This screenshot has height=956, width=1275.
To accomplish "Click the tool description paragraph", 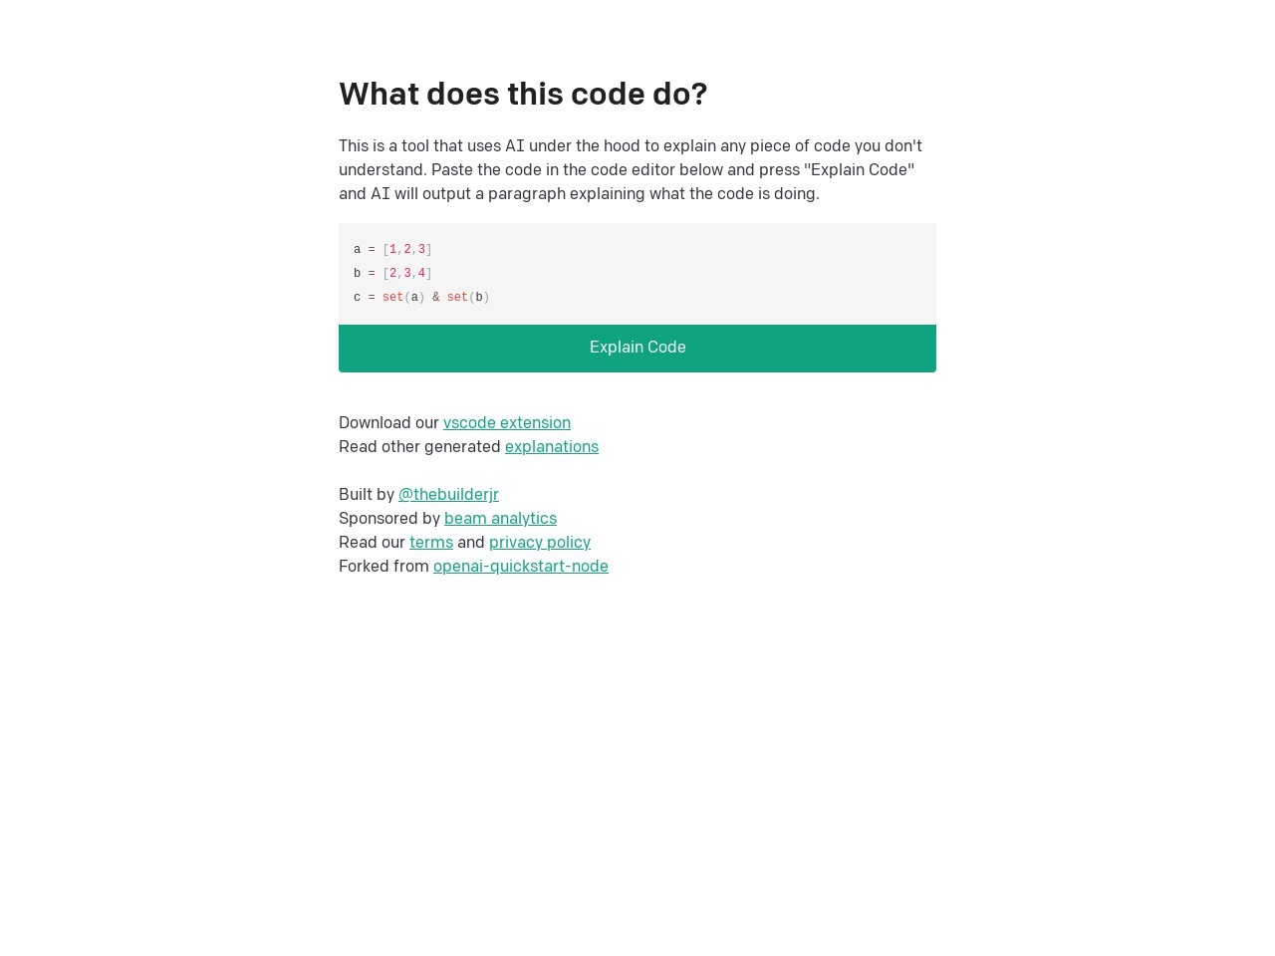I will (630, 170).
